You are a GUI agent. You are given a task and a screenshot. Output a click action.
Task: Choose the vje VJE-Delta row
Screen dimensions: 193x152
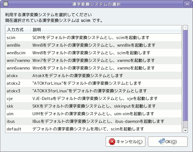[93, 98]
